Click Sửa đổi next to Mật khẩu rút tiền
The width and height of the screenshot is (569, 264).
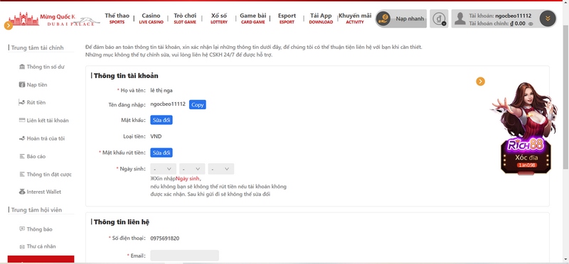pos(161,153)
